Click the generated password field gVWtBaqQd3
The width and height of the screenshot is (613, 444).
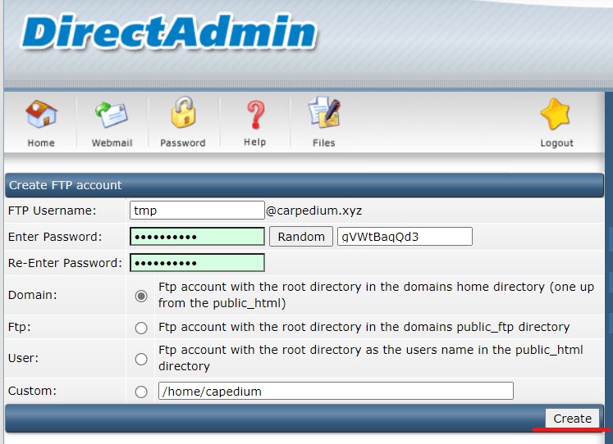click(x=405, y=237)
